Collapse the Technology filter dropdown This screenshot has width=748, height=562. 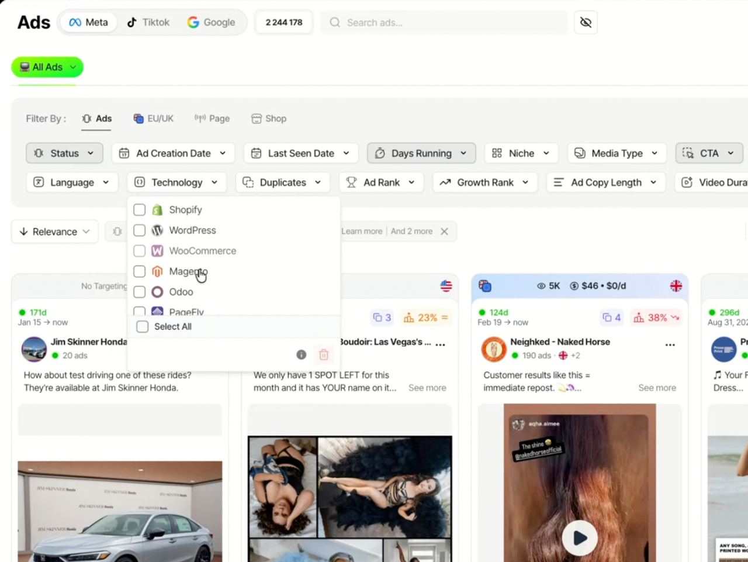176,182
